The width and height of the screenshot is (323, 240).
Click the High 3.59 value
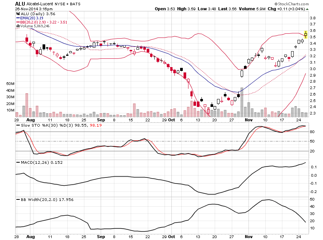coord(186,9)
